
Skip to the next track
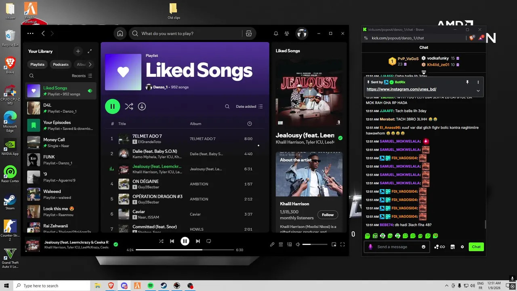198,241
